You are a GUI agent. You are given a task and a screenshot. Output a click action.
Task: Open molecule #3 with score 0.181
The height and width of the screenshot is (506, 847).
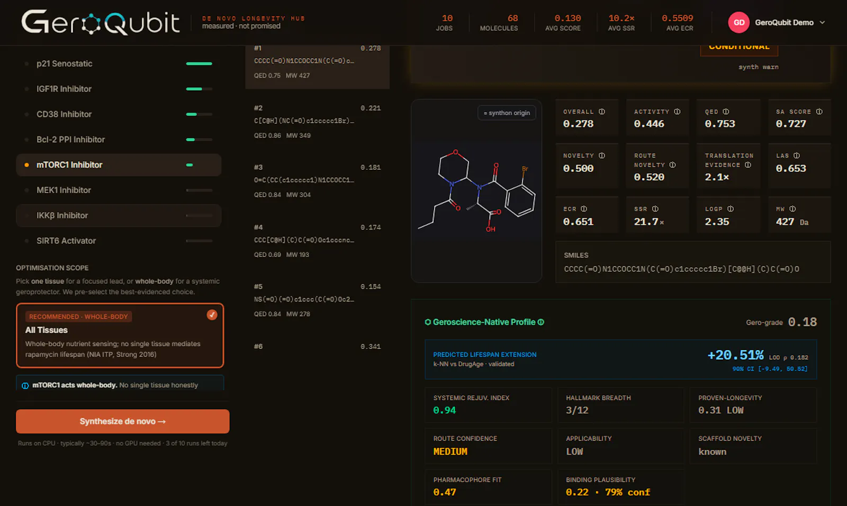coord(318,181)
